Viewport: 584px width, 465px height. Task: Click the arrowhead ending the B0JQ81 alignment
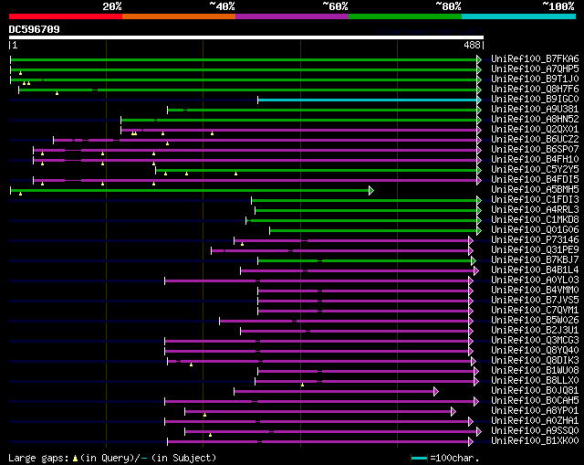click(x=436, y=392)
